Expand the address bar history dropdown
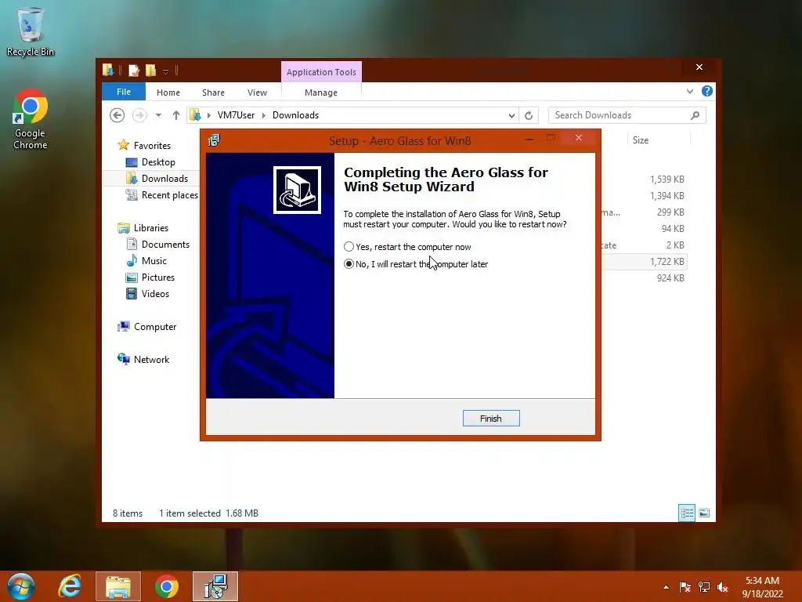Image resolution: width=802 pixels, height=602 pixels. coord(511,116)
